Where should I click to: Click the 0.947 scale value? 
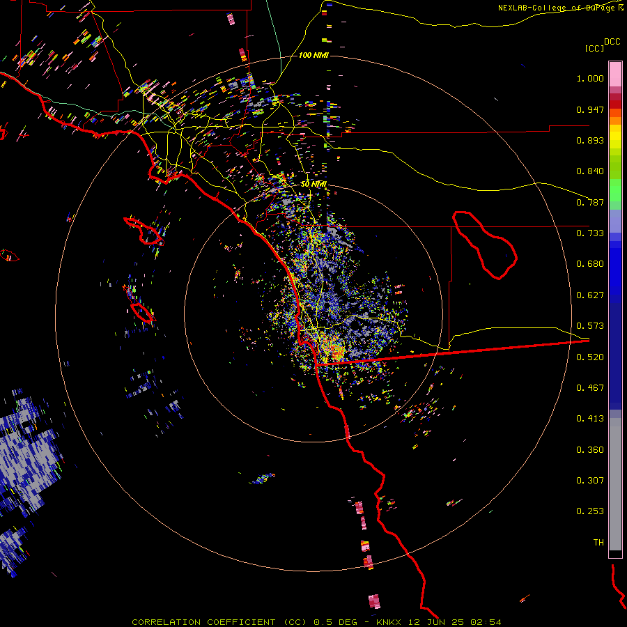[x=590, y=109]
